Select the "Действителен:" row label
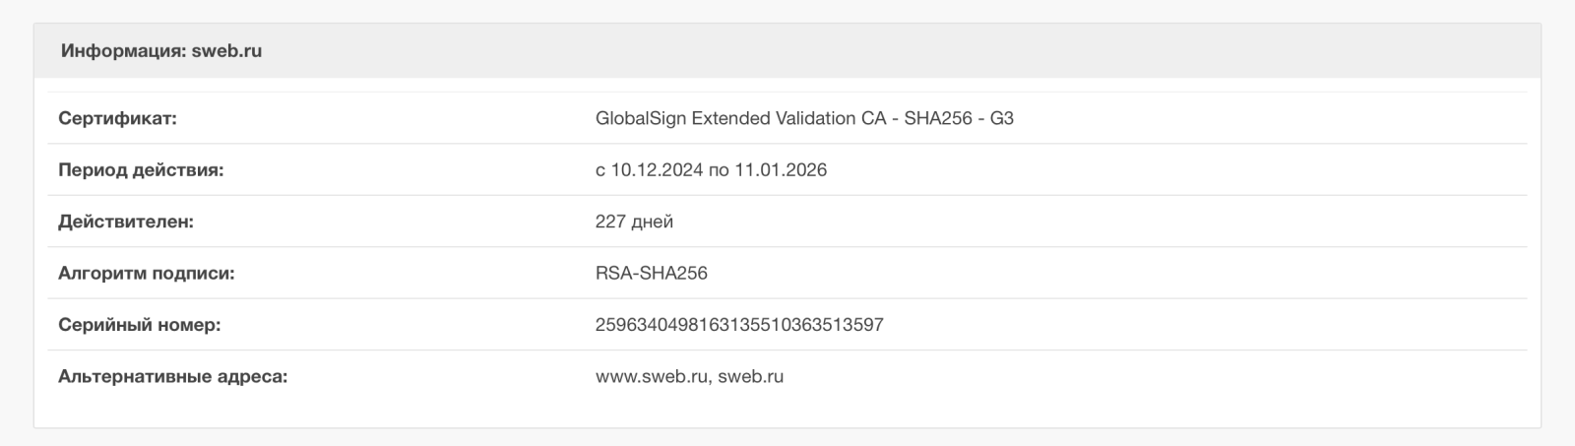Screen dimensions: 1575x446 click(x=126, y=223)
